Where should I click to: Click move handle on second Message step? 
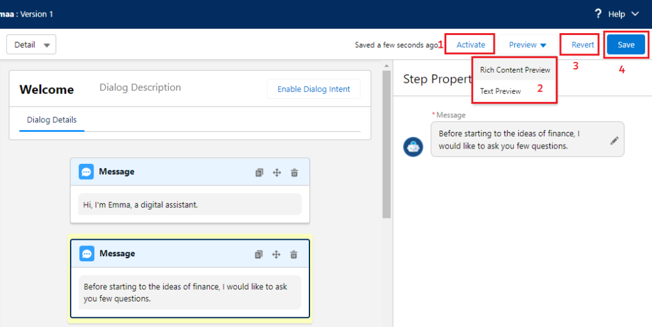(276, 254)
